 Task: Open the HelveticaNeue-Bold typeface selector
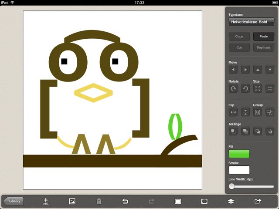251,22
